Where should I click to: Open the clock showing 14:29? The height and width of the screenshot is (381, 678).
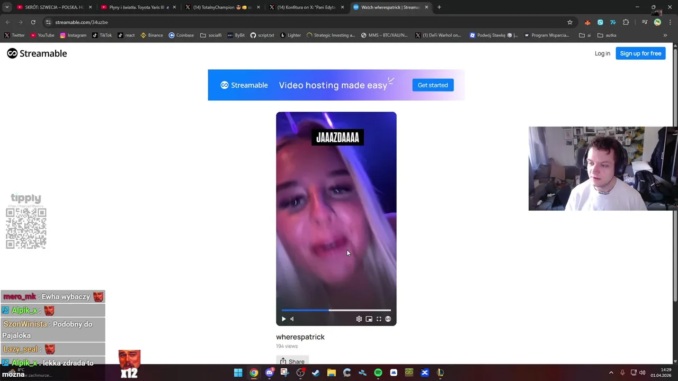661,373
